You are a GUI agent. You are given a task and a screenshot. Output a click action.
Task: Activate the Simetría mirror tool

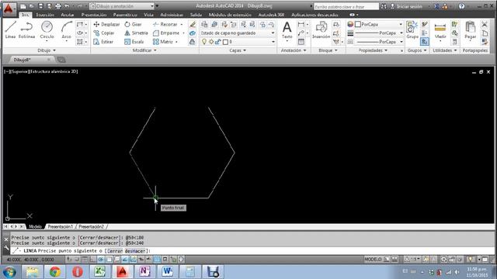(x=136, y=33)
